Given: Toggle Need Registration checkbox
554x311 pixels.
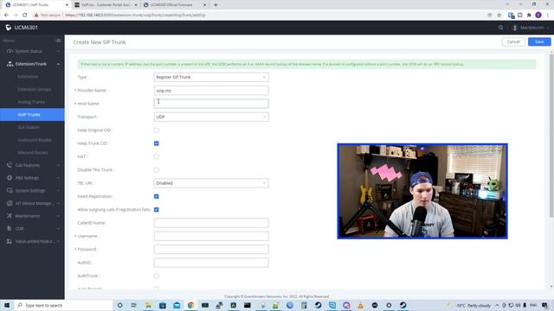Looking at the screenshot, I should [x=156, y=196].
